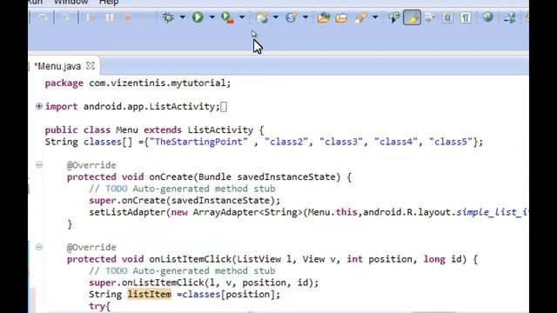Click ArrayAdapter<String> in the code
This screenshot has width=557, height=313.
(247, 212)
